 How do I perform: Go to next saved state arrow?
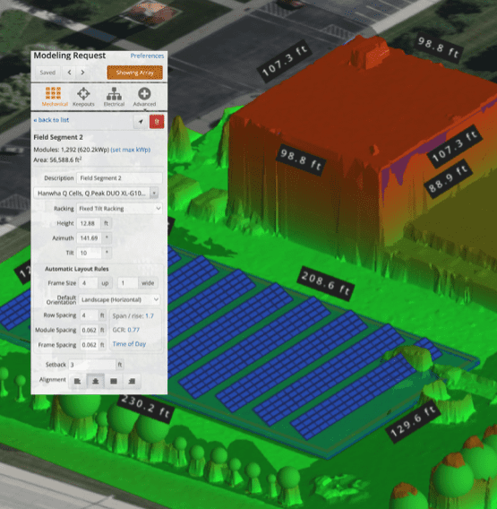82,72
